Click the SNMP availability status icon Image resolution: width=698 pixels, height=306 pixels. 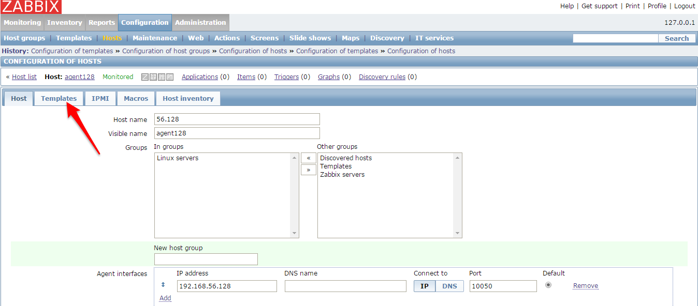[153, 77]
